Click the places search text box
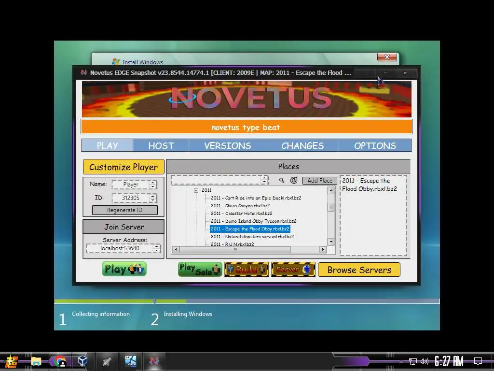The image size is (494, 371). point(216,180)
